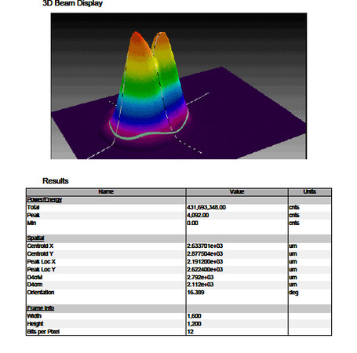Click the orange beam peak in plot

[137, 39]
